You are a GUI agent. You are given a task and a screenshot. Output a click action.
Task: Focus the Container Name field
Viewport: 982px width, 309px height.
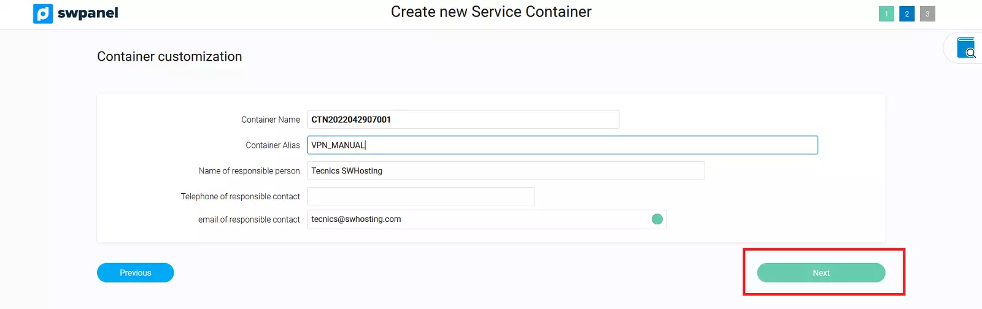pos(463,120)
